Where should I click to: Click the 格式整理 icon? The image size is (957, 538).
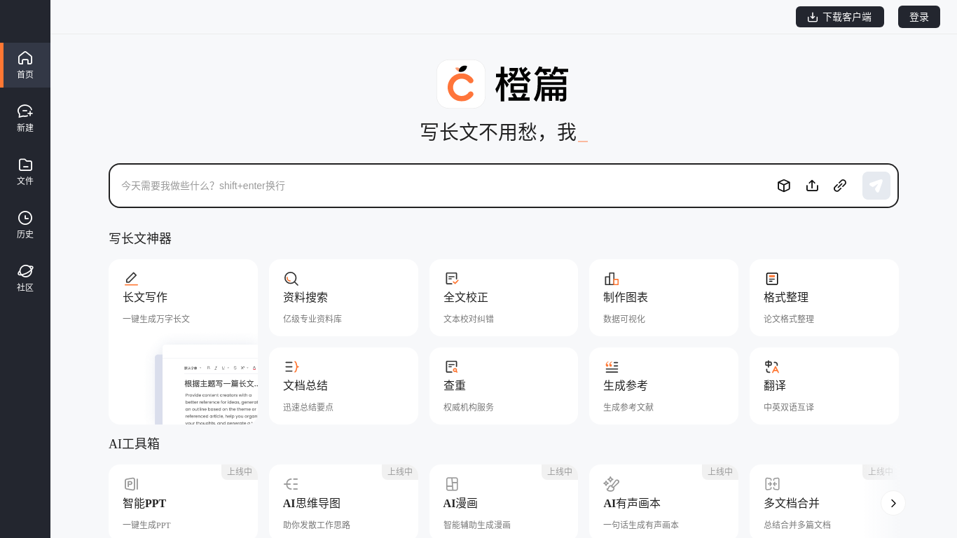tap(772, 279)
